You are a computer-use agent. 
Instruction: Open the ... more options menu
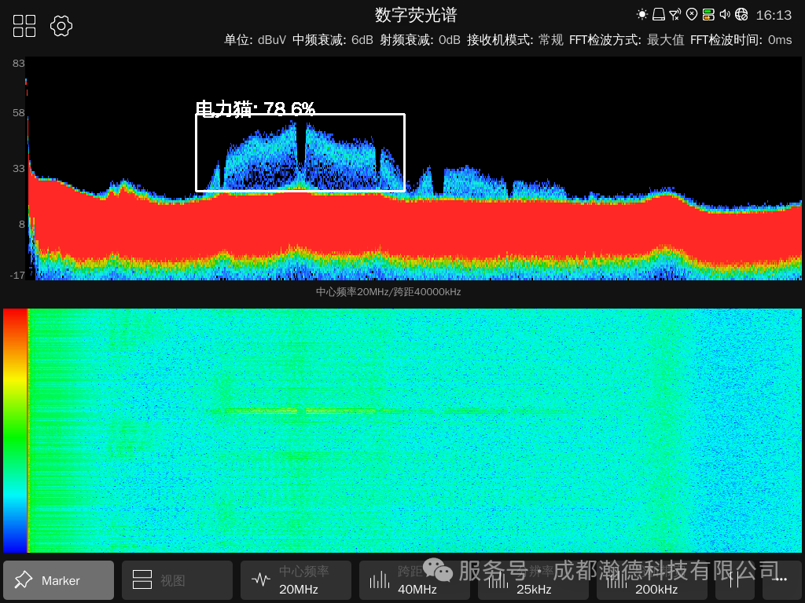point(781,580)
